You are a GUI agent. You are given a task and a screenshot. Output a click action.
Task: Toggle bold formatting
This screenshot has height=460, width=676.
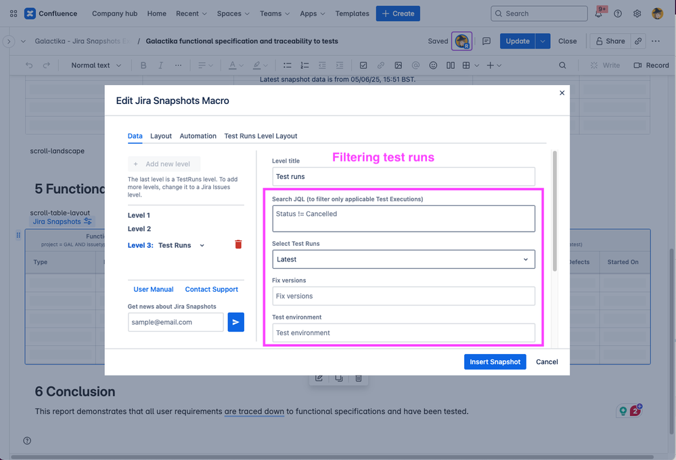click(143, 66)
